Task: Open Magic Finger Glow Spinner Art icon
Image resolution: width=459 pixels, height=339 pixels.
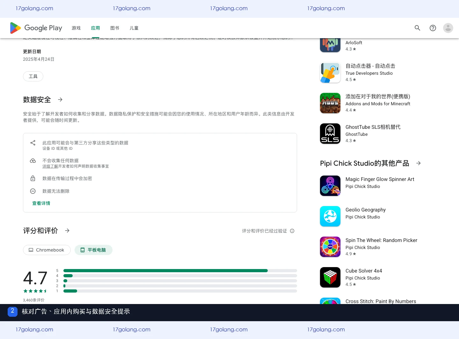Action: click(330, 186)
